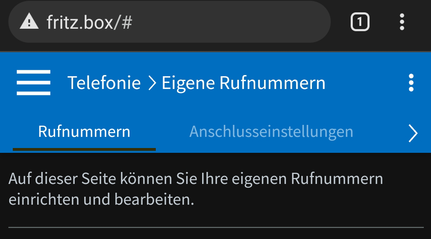Open the three-dot options in blue header

click(x=411, y=83)
